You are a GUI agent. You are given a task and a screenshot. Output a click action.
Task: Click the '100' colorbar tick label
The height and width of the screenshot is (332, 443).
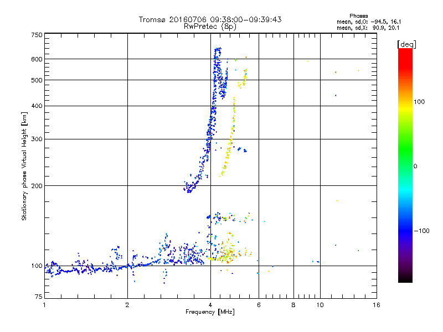pos(419,102)
